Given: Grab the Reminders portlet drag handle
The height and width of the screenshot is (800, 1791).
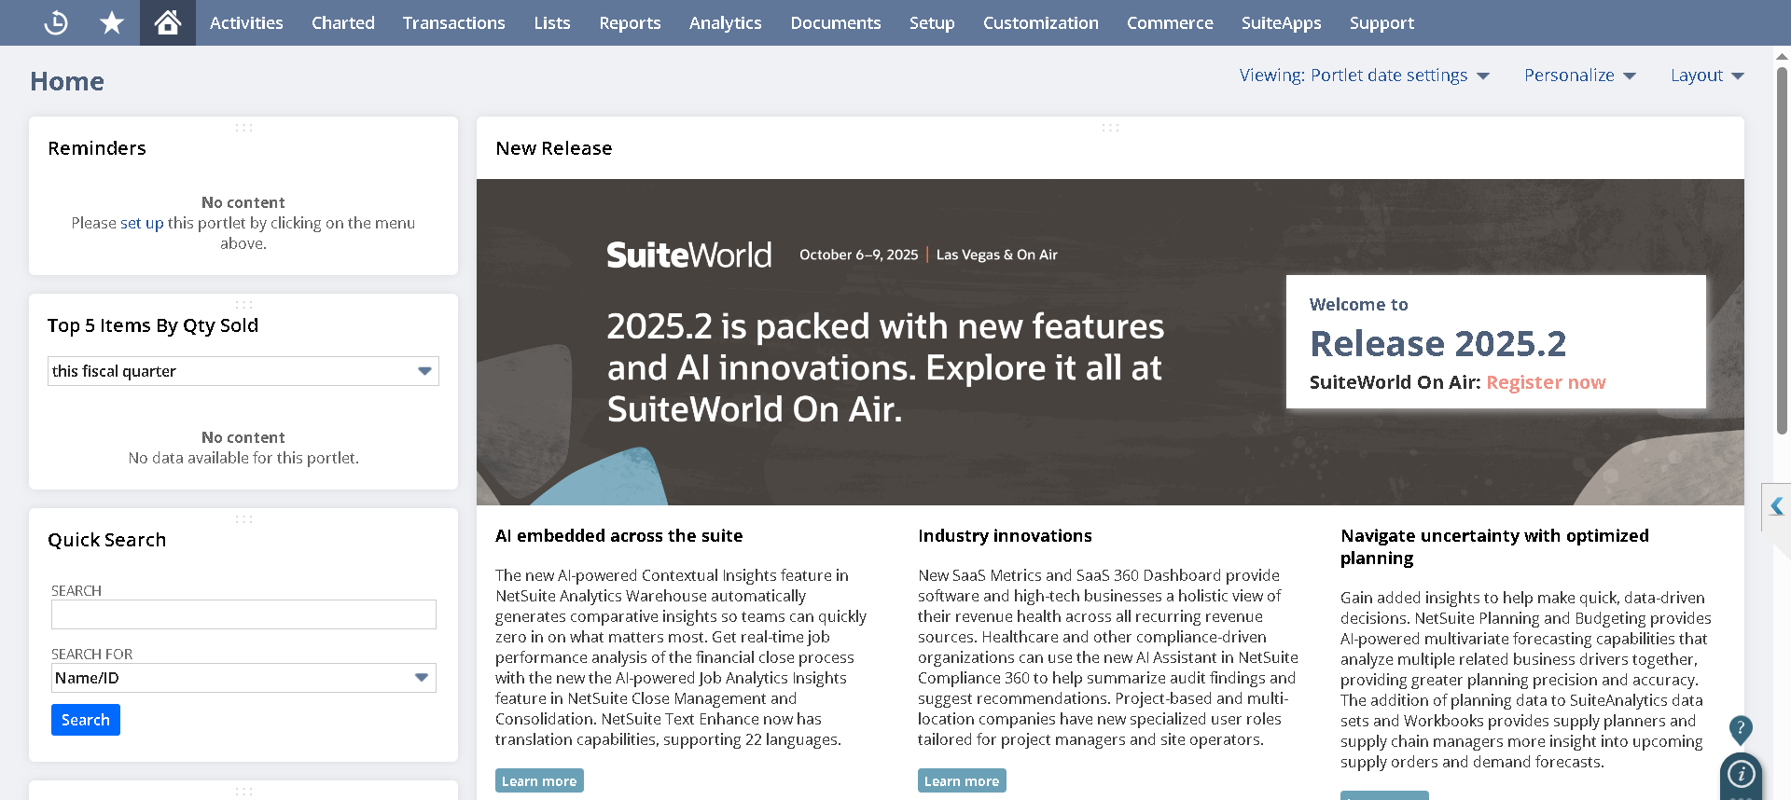Looking at the screenshot, I should coord(243,128).
